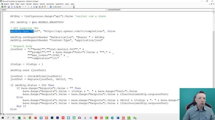
Task: Run the macro with the play icon
Action: click(x=29, y=7)
